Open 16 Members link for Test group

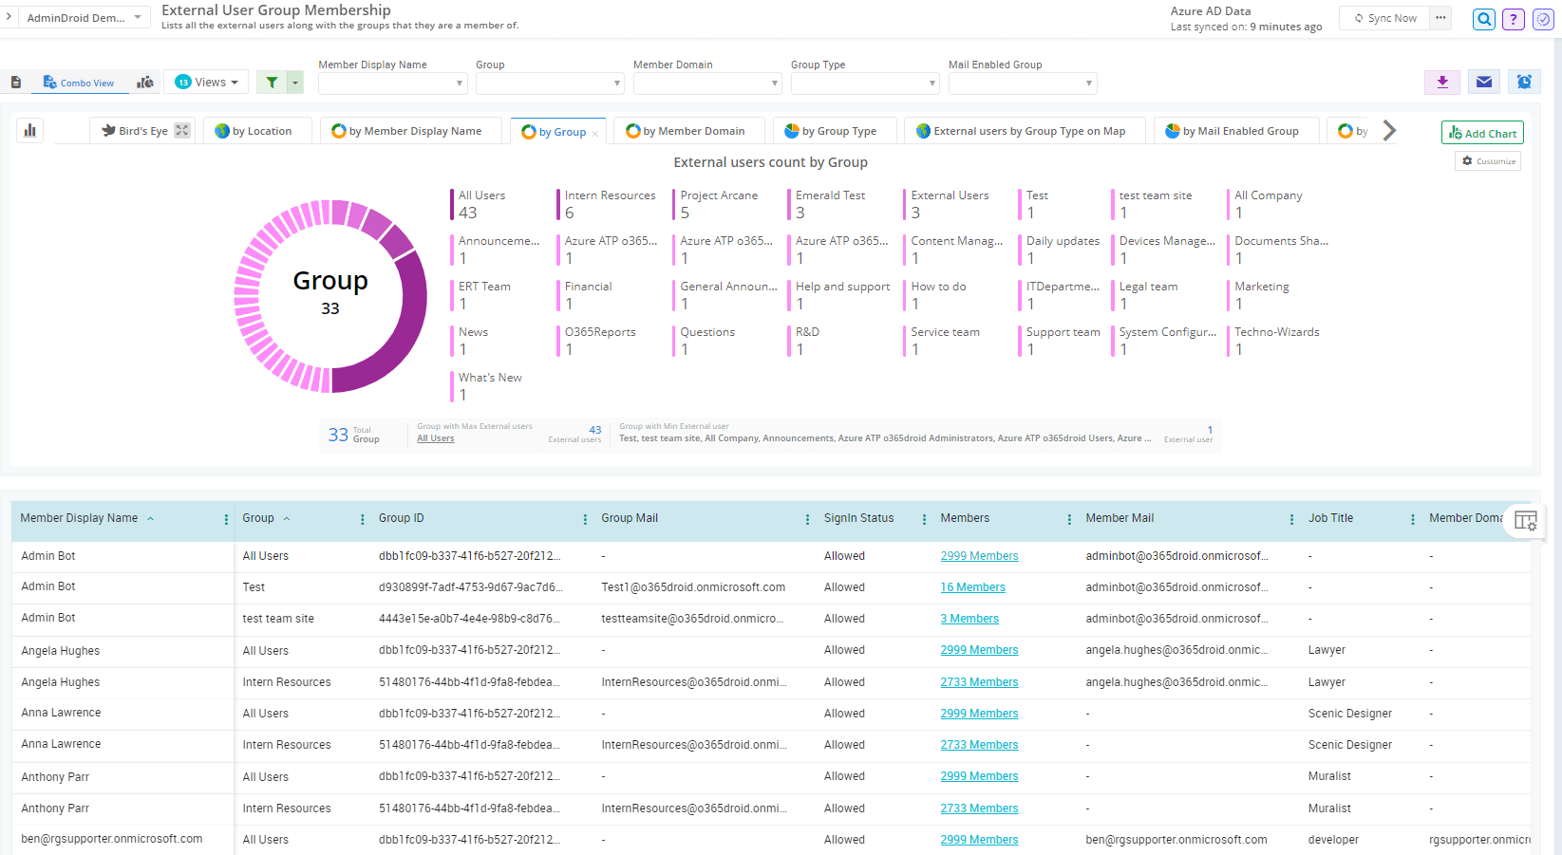[972, 587]
